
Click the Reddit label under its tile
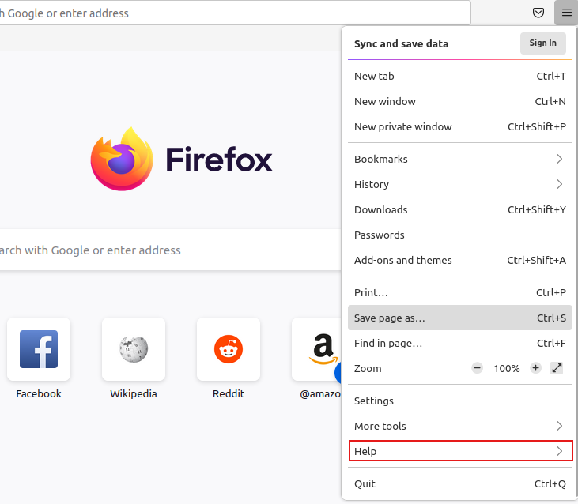[229, 394]
